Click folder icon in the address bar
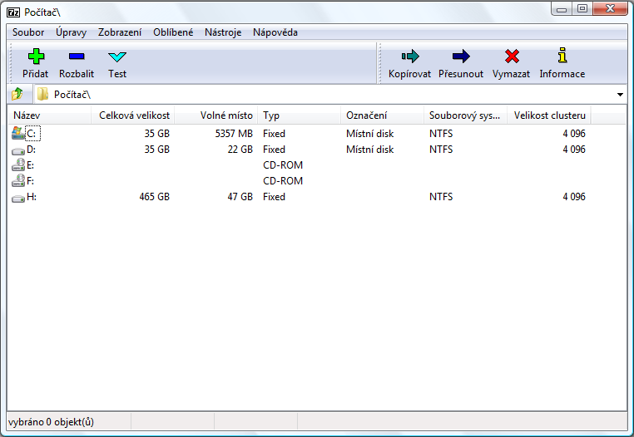634x437 pixels. coord(42,94)
